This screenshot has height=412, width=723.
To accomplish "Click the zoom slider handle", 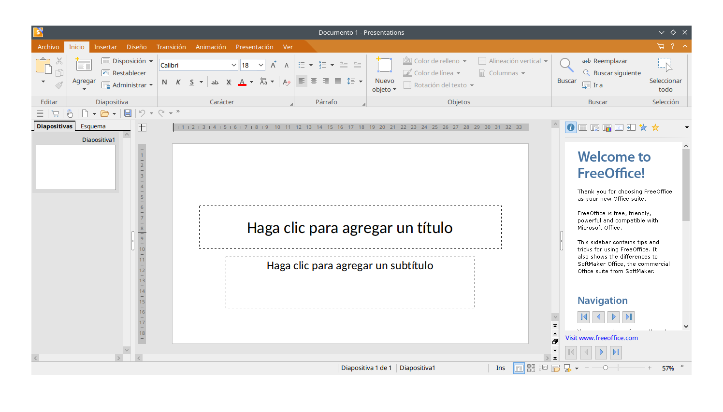I will pos(606,368).
